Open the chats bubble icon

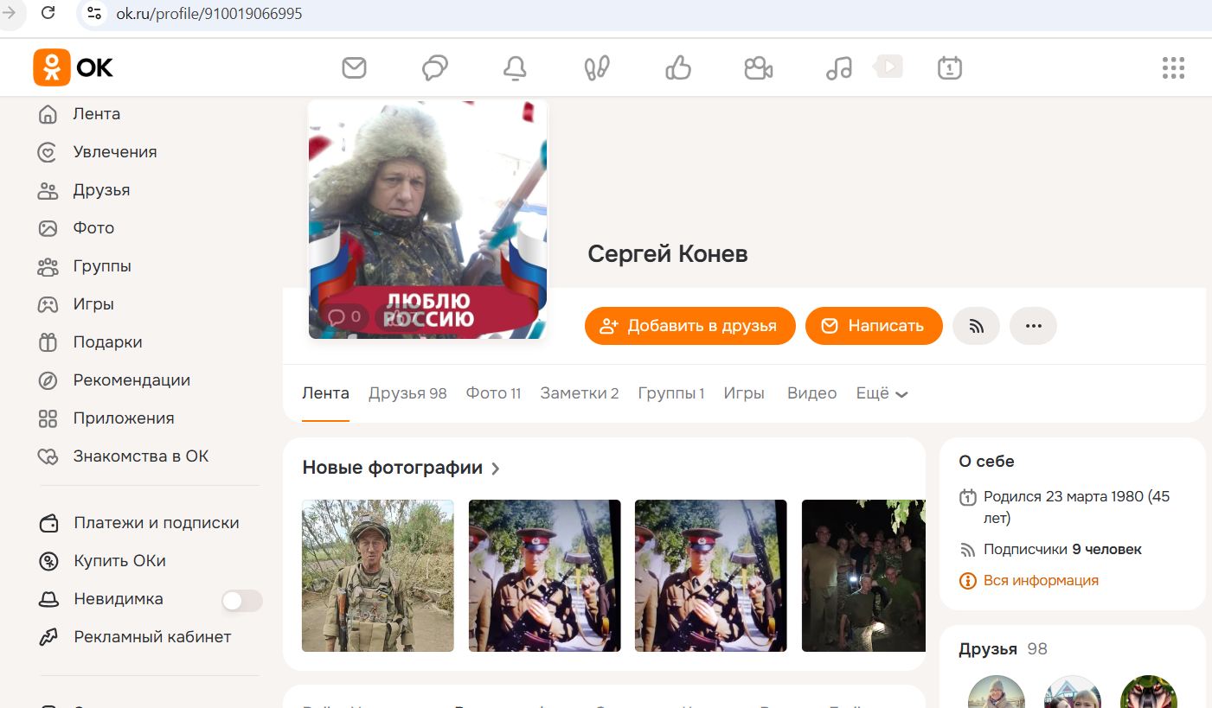tap(434, 67)
